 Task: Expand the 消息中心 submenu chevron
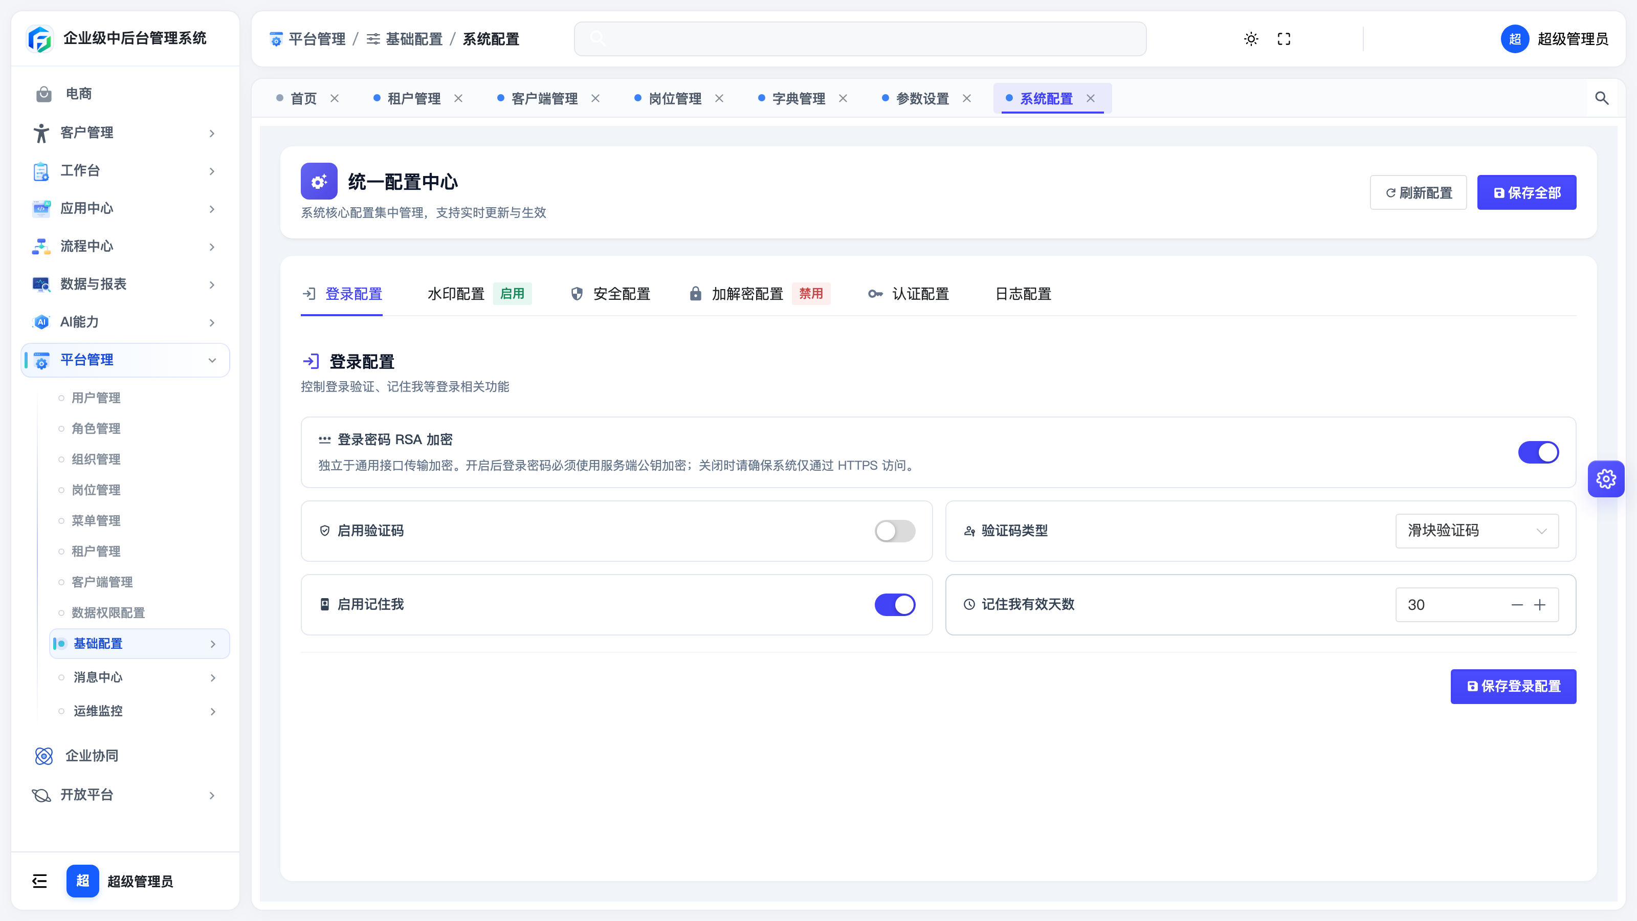[x=213, y=677]
